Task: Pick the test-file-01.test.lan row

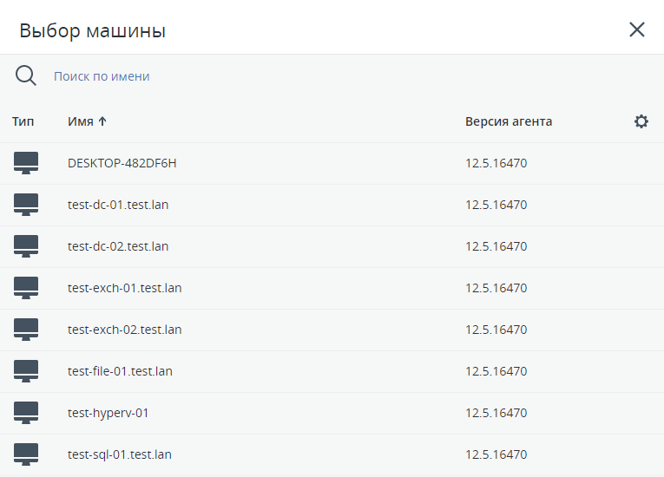Action: click(120, 371)
